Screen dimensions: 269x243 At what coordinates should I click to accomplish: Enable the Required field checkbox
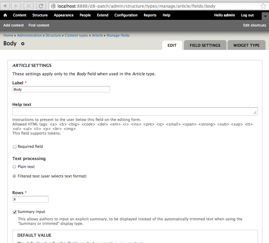(15, 147)
